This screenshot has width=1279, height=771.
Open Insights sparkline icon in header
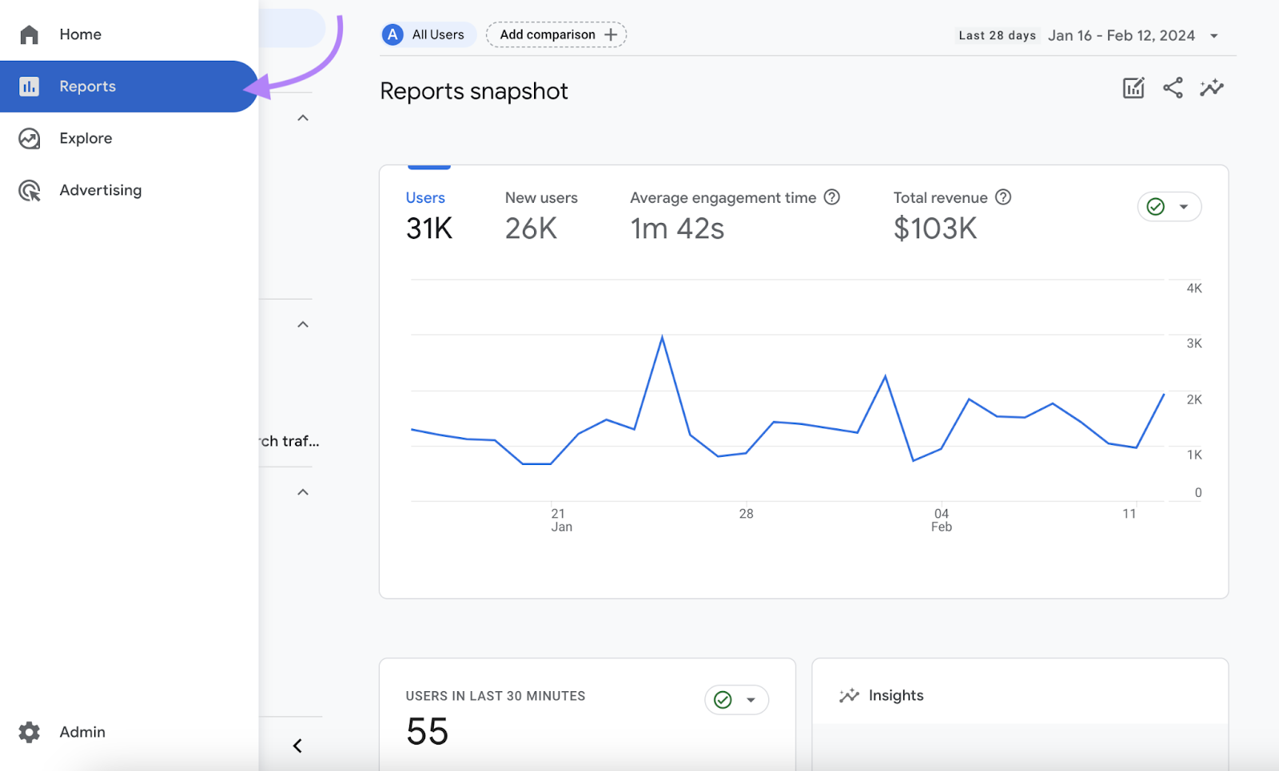[1212, 88]
